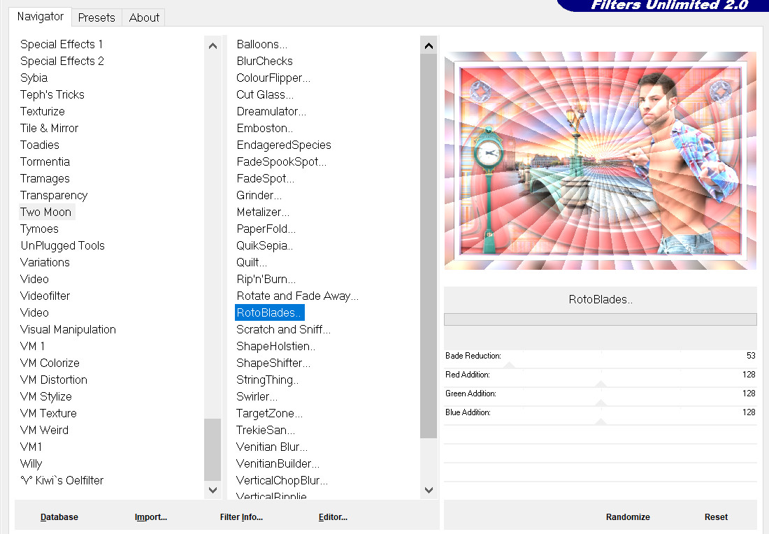Open the About tab
This screenshot has height=534, width=769.
(x=144, y=17)
